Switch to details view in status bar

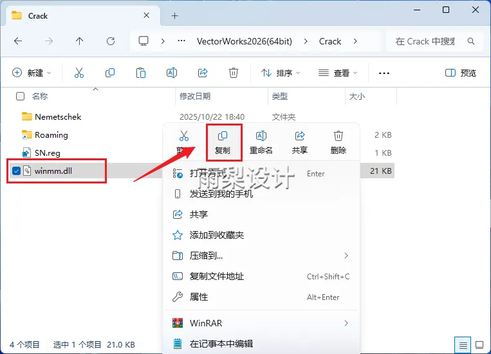click(x=463, y=345)
